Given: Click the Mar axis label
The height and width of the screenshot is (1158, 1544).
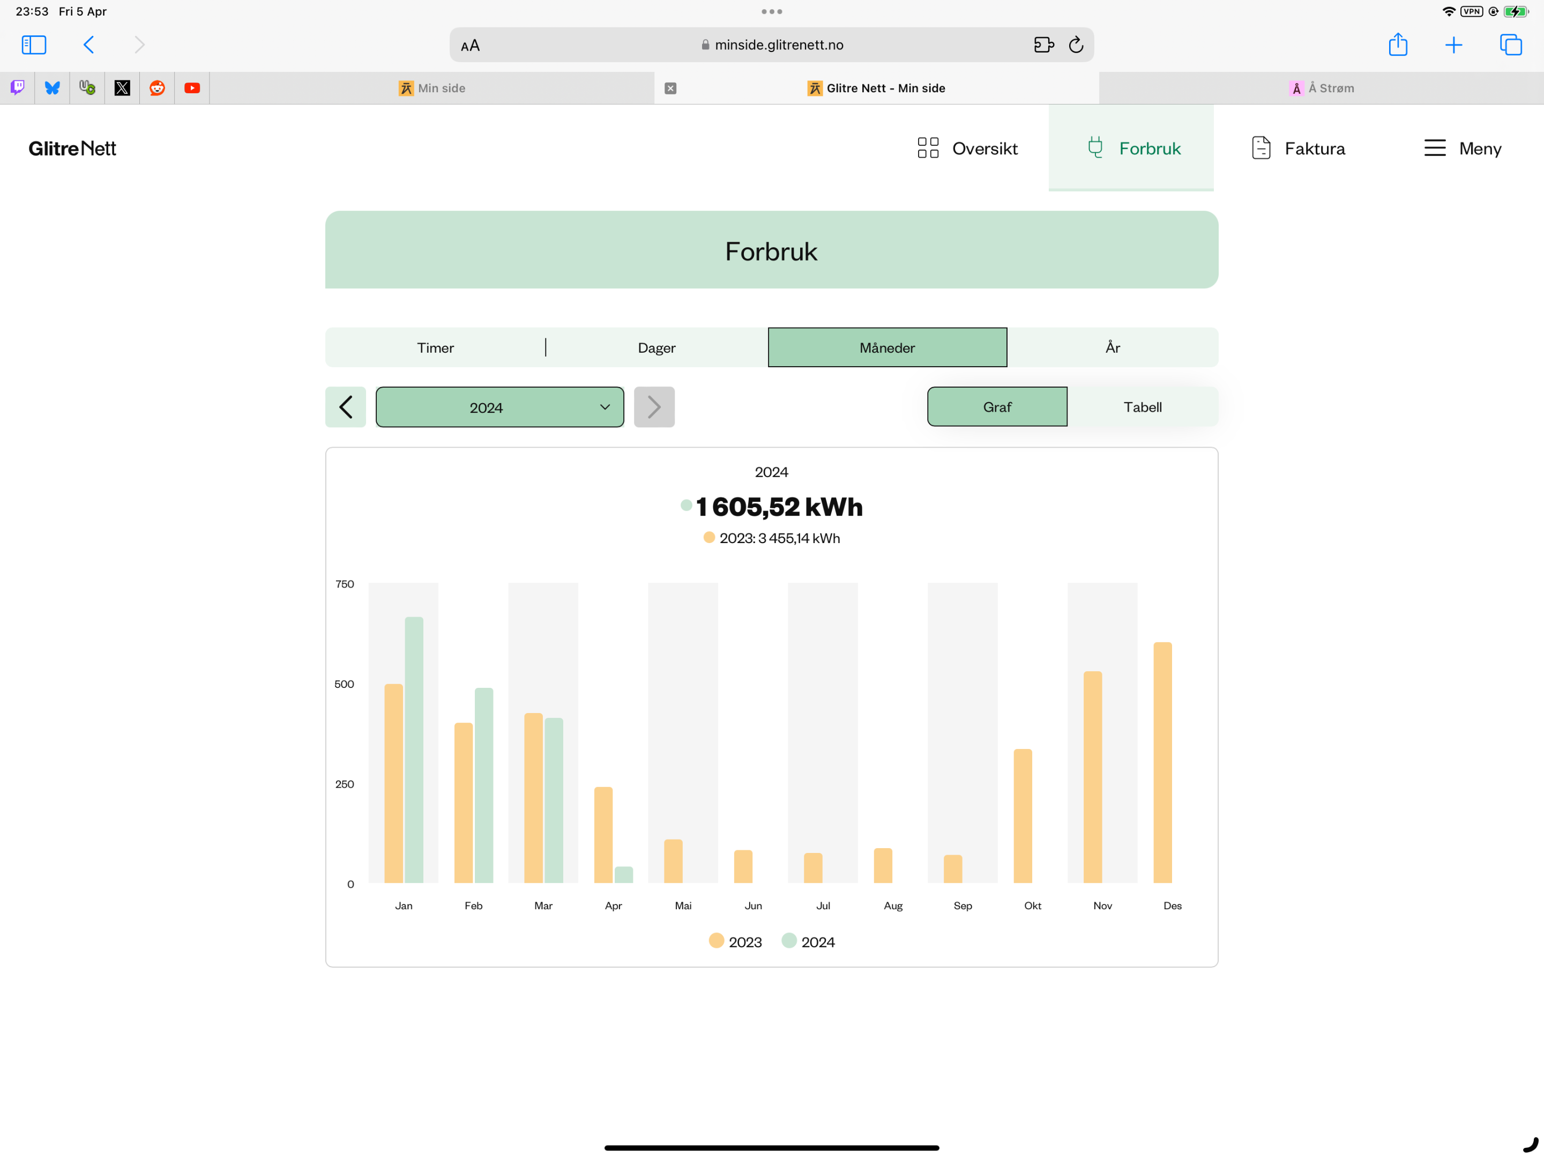Looking at the screenshot, I should (543, 905).
